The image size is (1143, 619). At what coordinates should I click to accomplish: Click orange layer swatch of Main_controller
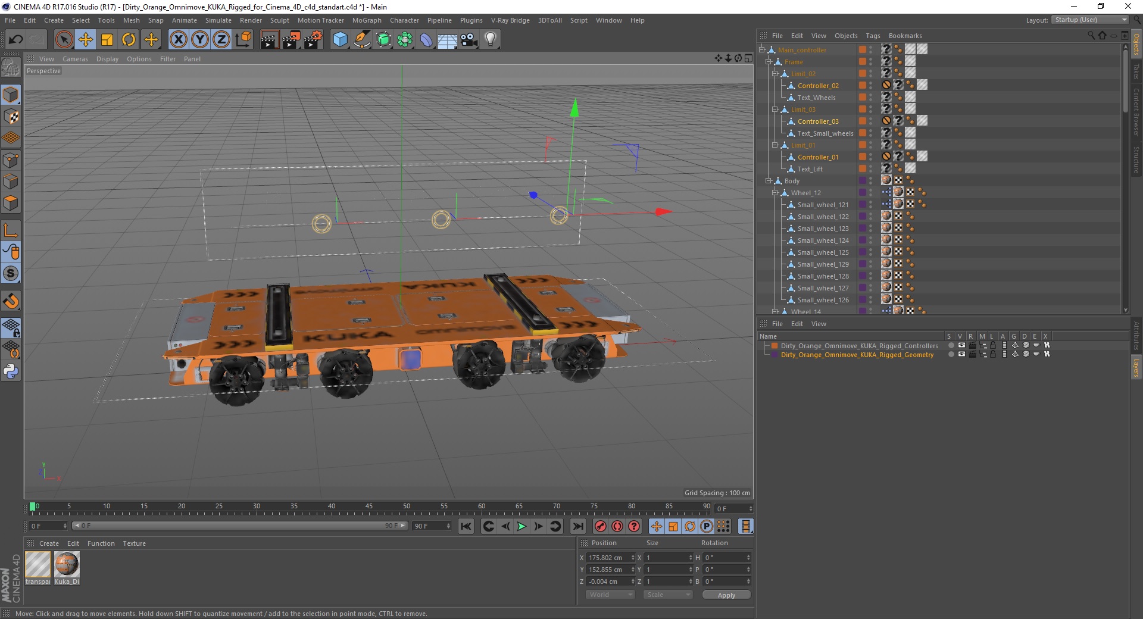pos(862,50)
